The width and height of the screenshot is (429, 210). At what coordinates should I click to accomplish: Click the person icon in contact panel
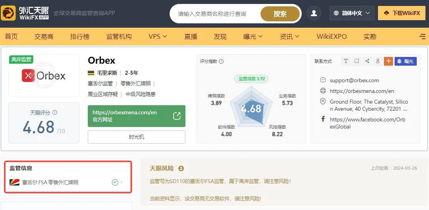378,61
